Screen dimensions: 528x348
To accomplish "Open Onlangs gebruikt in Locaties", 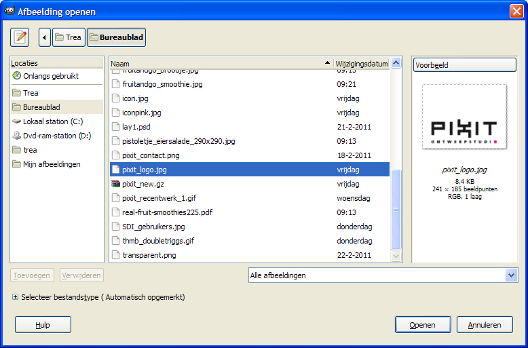I will point(57,76).
